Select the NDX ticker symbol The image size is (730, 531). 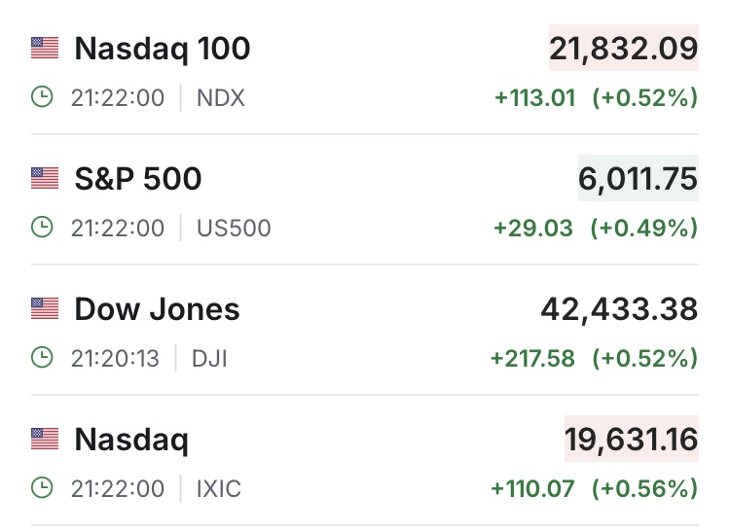click(220, 97)
